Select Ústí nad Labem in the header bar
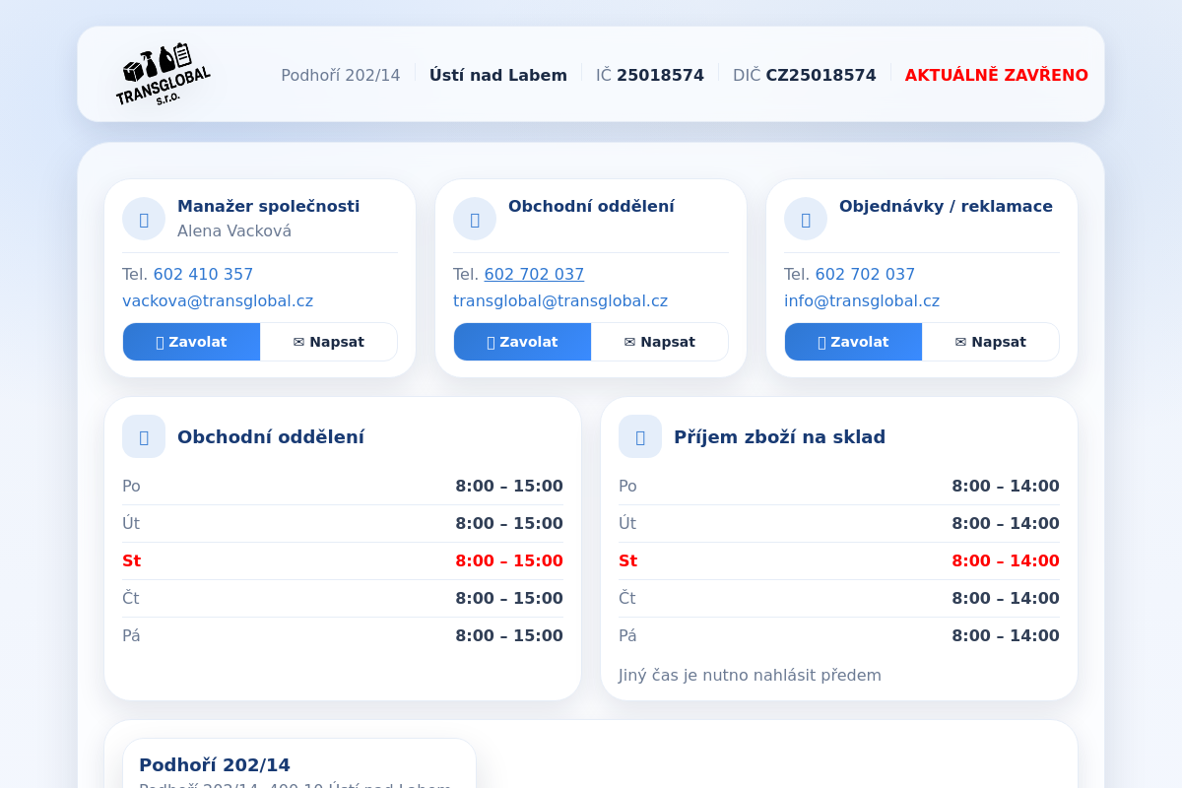 tap(498, 75)
